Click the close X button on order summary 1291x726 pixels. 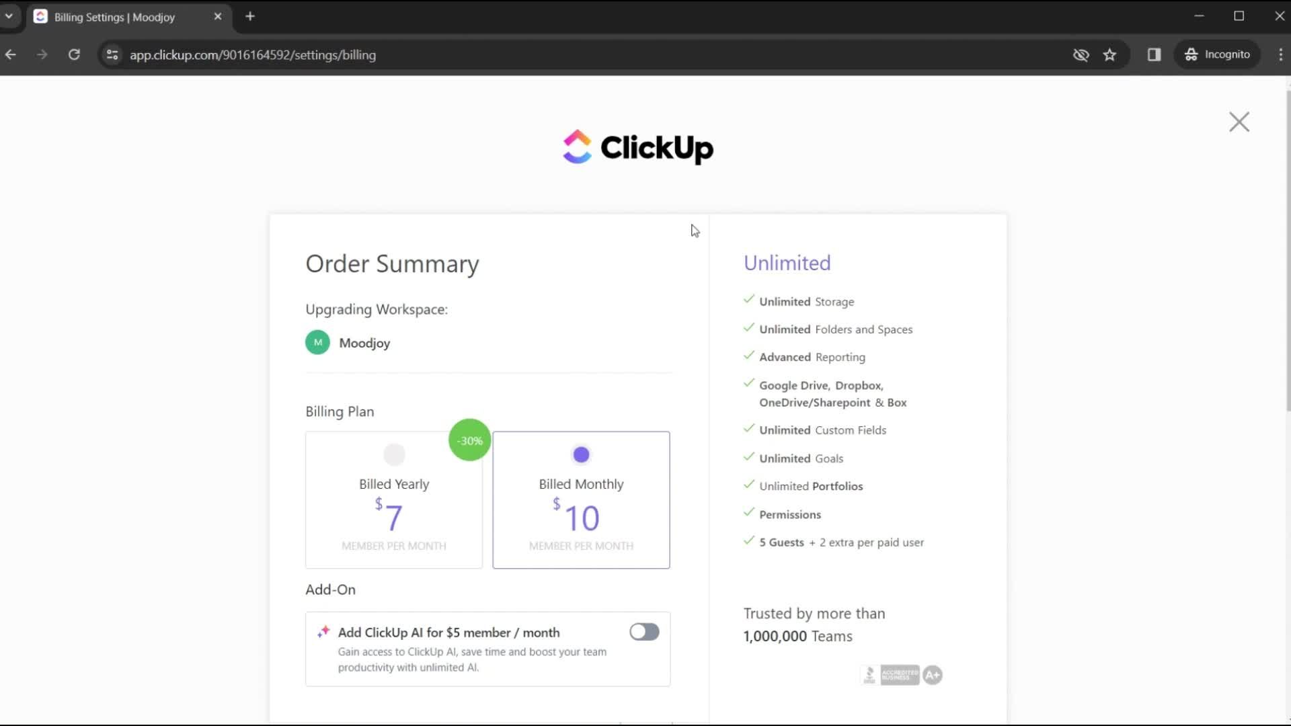[1239, 122]
